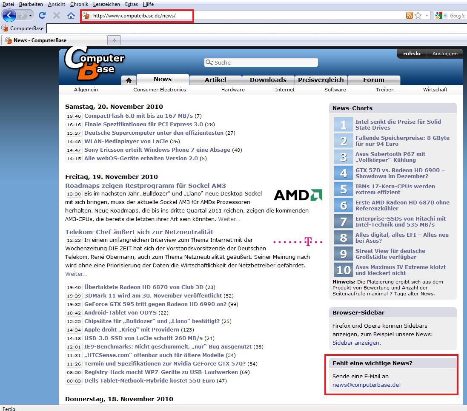Switch to the Preisvergleich tab

pyautogui.click(x=321, y=80)
